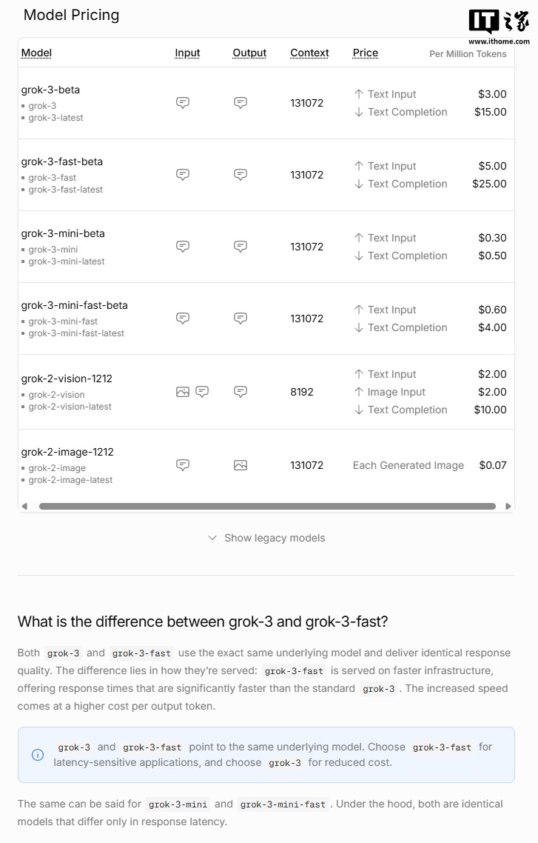Click the Price column header
Screen dimensions: 538x843
[366, 53]
